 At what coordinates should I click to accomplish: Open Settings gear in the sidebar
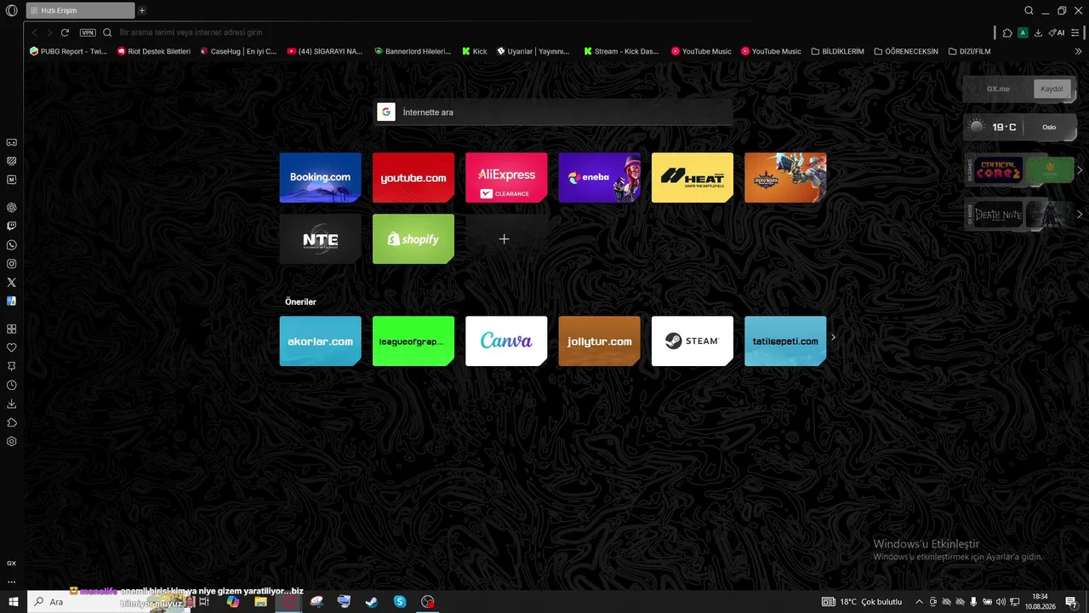tap(12, 441)
